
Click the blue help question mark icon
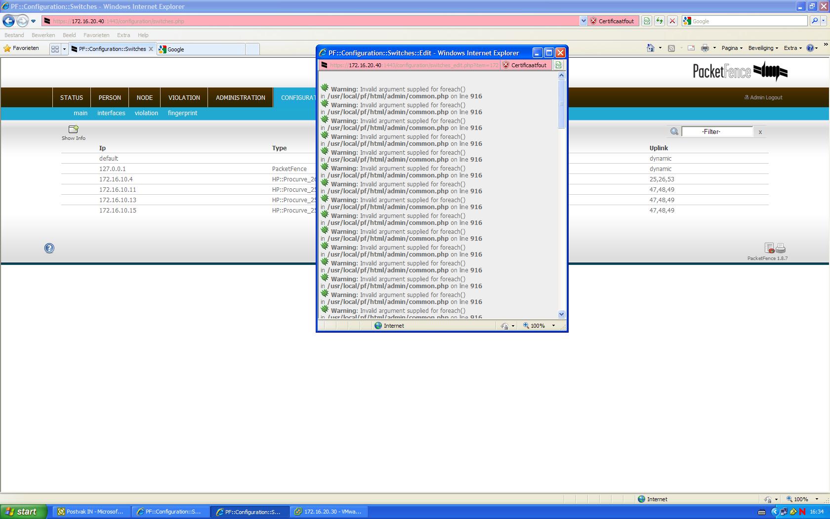tap(49, 248)
